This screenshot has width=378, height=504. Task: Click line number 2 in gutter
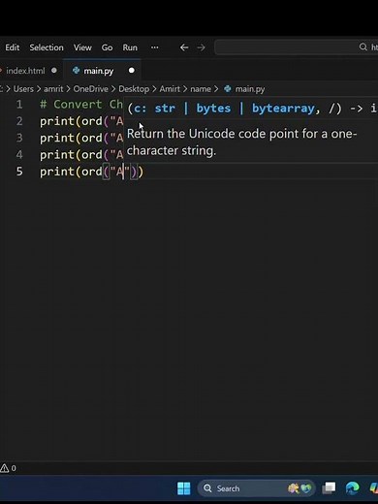tap(19, 121)
